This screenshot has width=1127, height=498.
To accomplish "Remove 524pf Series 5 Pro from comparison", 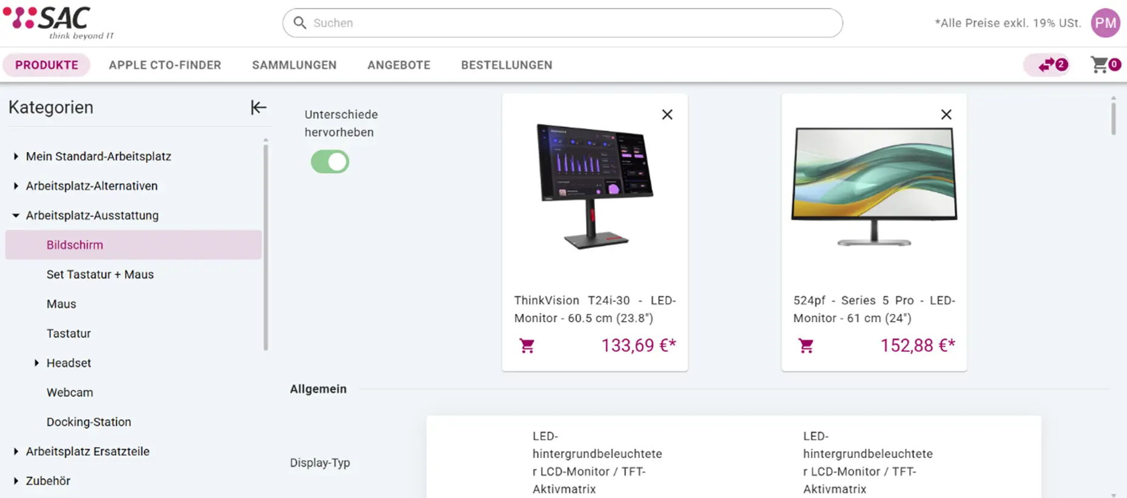I will tap(946, 115).
